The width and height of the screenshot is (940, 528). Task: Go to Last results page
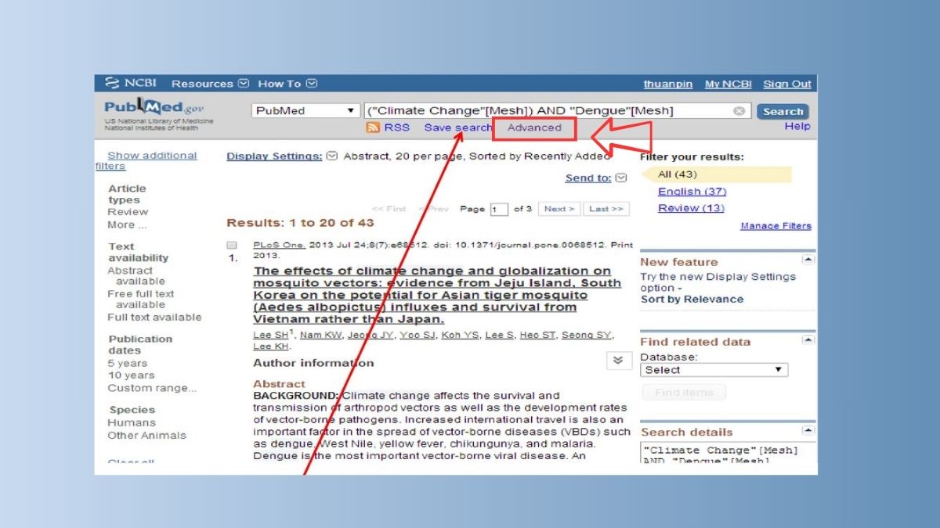coord(606,209)
